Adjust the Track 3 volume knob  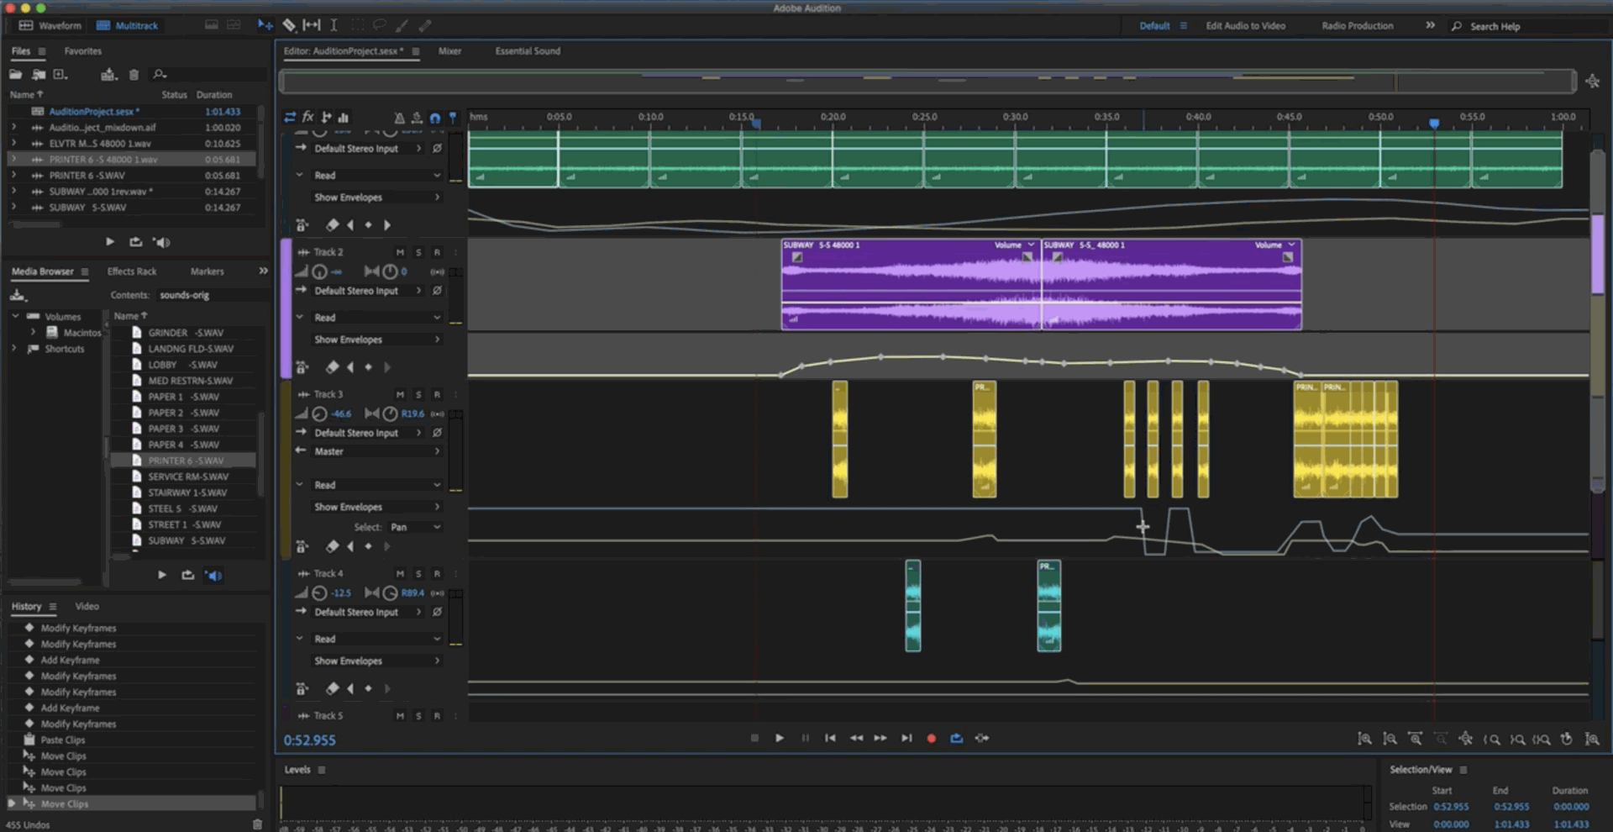tap(319, 413)
